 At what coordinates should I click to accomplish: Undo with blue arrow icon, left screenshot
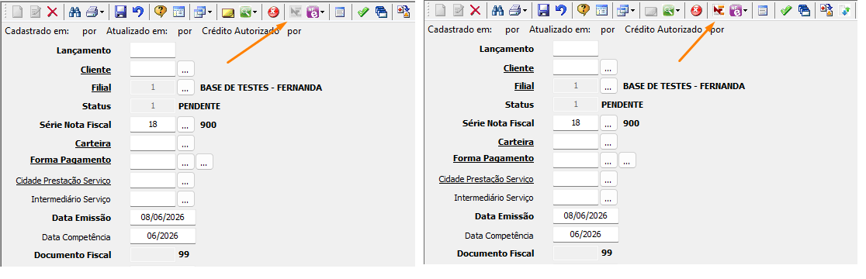[137, 12]
